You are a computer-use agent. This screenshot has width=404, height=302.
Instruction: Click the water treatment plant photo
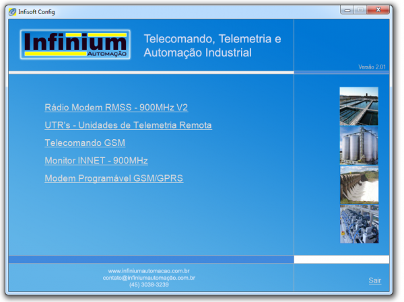point(359,106)
